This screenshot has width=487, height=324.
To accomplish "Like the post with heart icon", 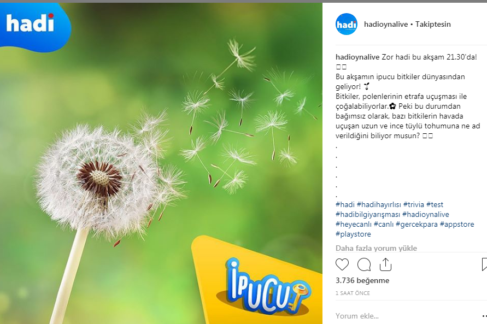I will pos(342,265).
